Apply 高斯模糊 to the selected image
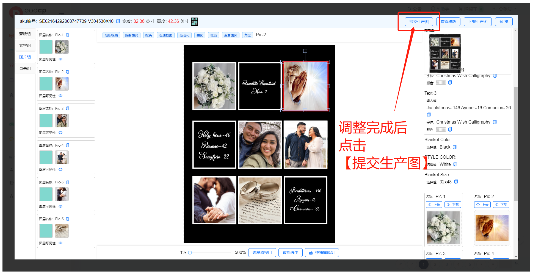Image resolution: width=533 pixels, height=274 pixels. (111, 35)
